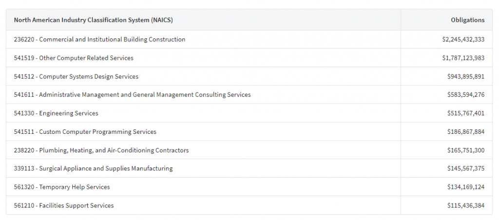Click Surgical Appliance and Supplies Manufacturing
Screen dimensions: 499x220
pos(93,168)
